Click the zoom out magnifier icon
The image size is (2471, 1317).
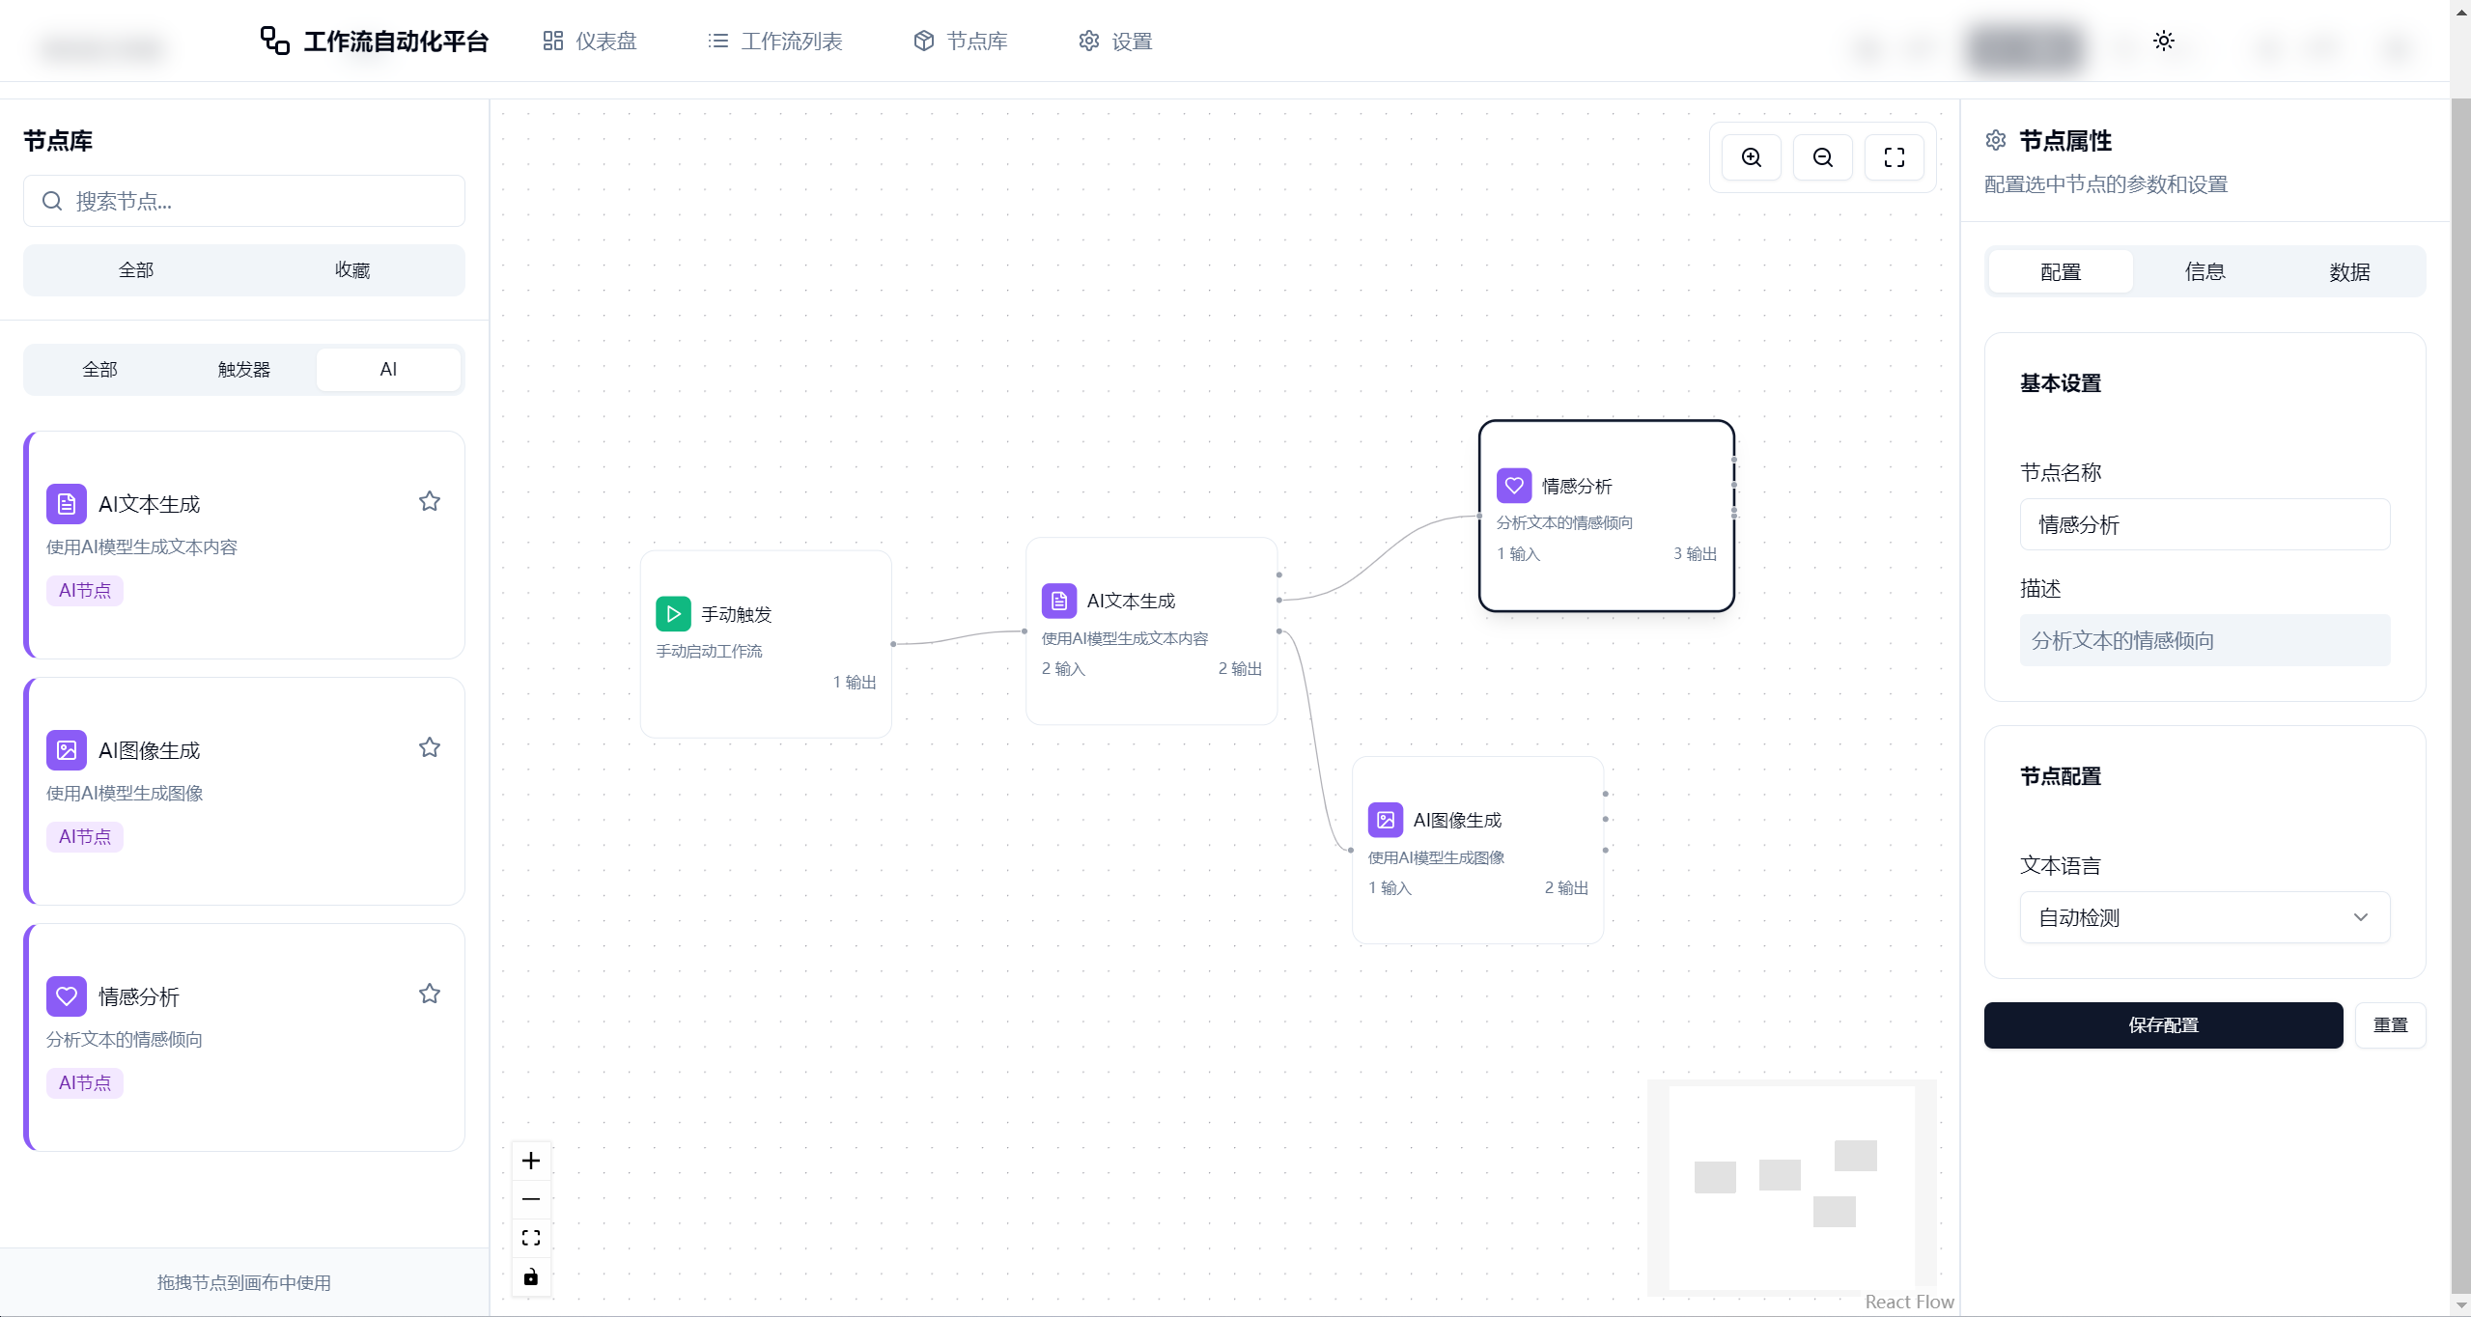(x=1822, y=157)
